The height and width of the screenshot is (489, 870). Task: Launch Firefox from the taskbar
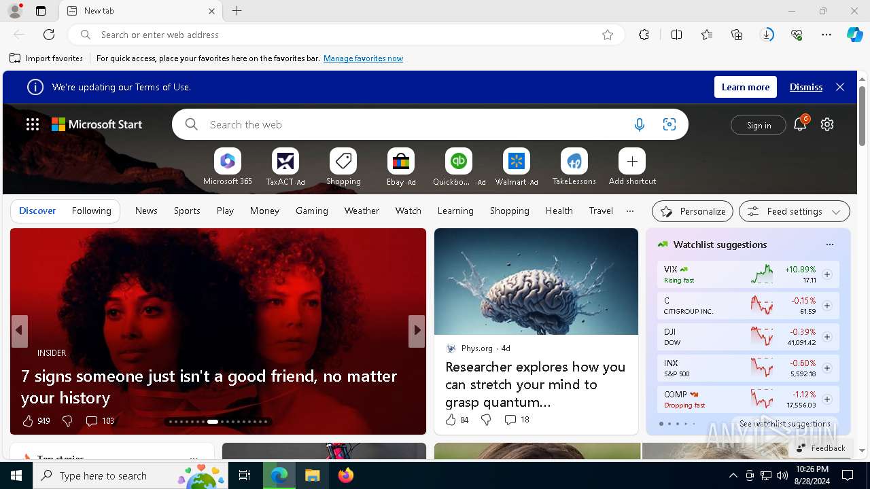pyautogui.click(x=346, y=475)
